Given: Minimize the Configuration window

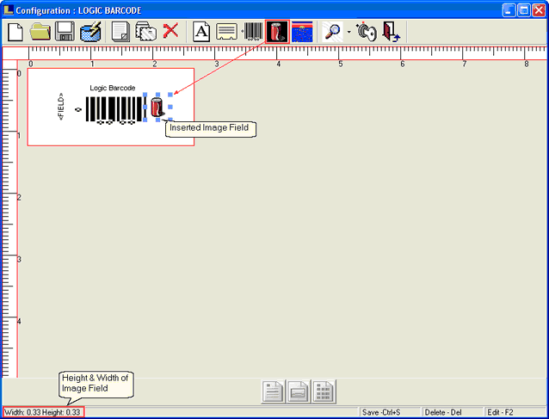Looking at the screenshot, I should tap(509, 9).
